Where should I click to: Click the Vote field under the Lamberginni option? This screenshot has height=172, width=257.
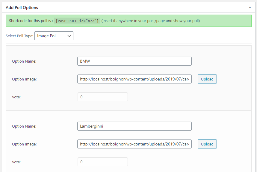coord(102,162)
